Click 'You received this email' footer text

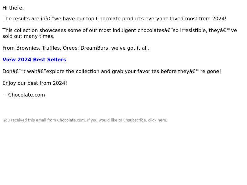(x=25, y=120)
